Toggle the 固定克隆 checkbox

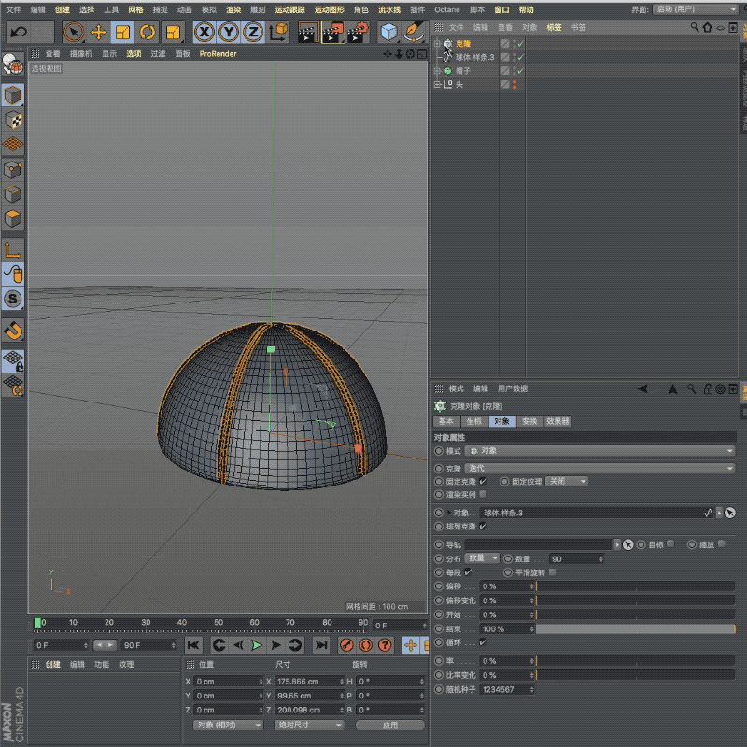click(x=483, y=481)
